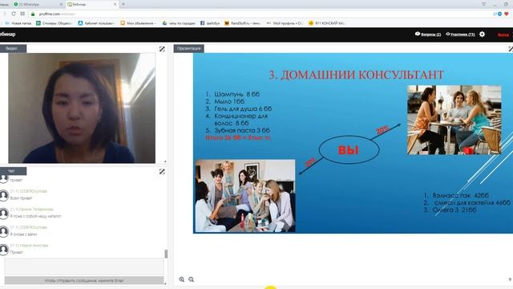Image resolution: width=513 pixels, height=289 pixels.
Task: Click avatar beside 'Я тоже с собой' message
Action: 4,214
